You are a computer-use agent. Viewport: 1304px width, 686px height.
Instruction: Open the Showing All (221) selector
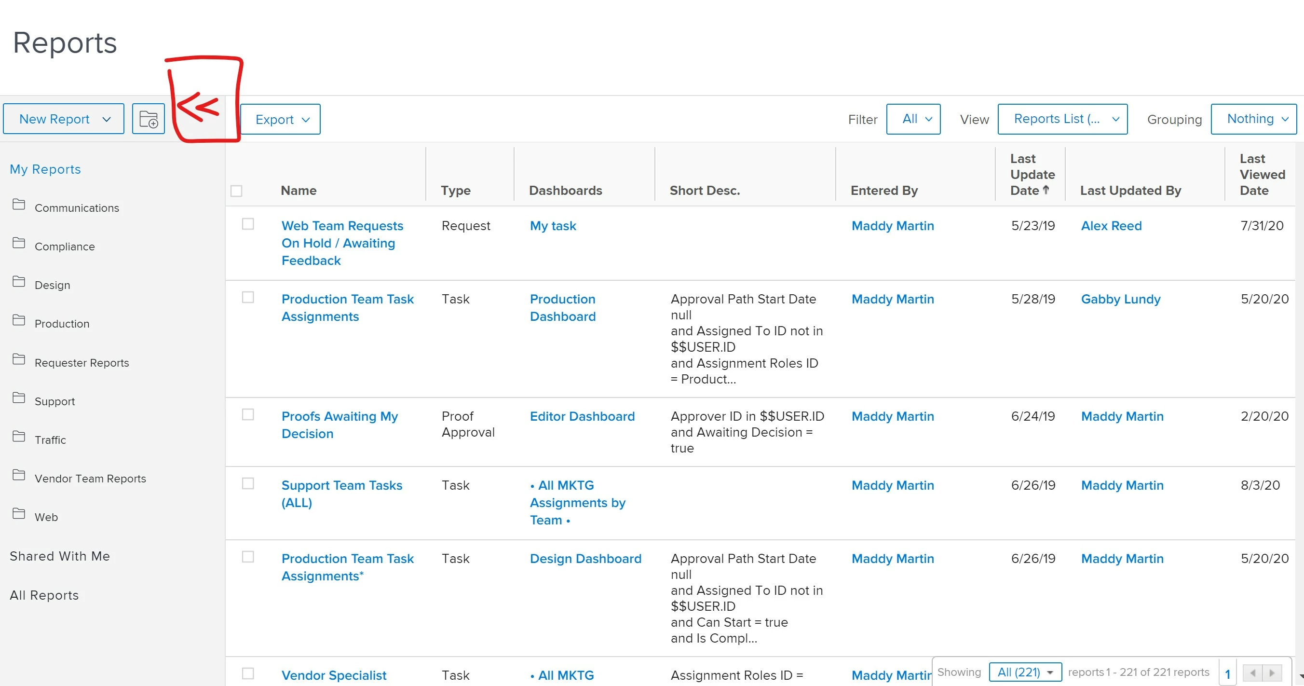point(1025,672)
